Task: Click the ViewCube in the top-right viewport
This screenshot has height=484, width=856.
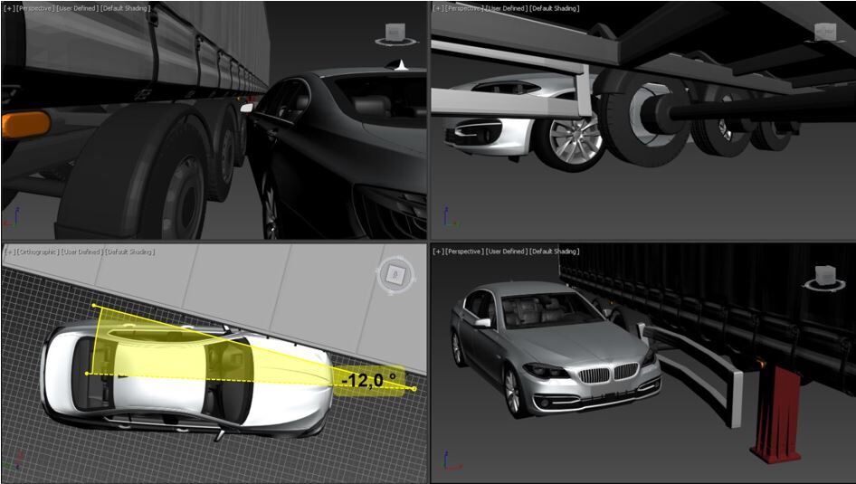Action: click(x=824, y=32)
